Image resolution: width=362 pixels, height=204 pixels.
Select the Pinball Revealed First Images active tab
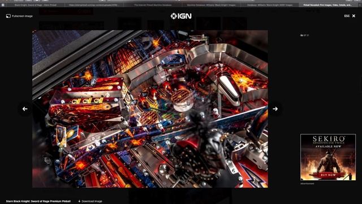pos(327,5)
